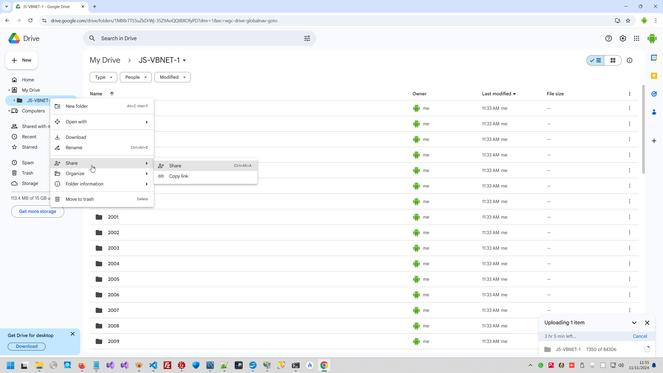Open Drive settings gear icon
663x373 pixels.
[x=623, y=38]
